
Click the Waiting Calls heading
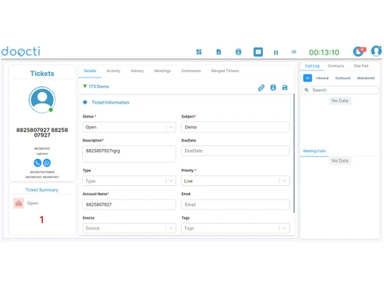(314, 151)
